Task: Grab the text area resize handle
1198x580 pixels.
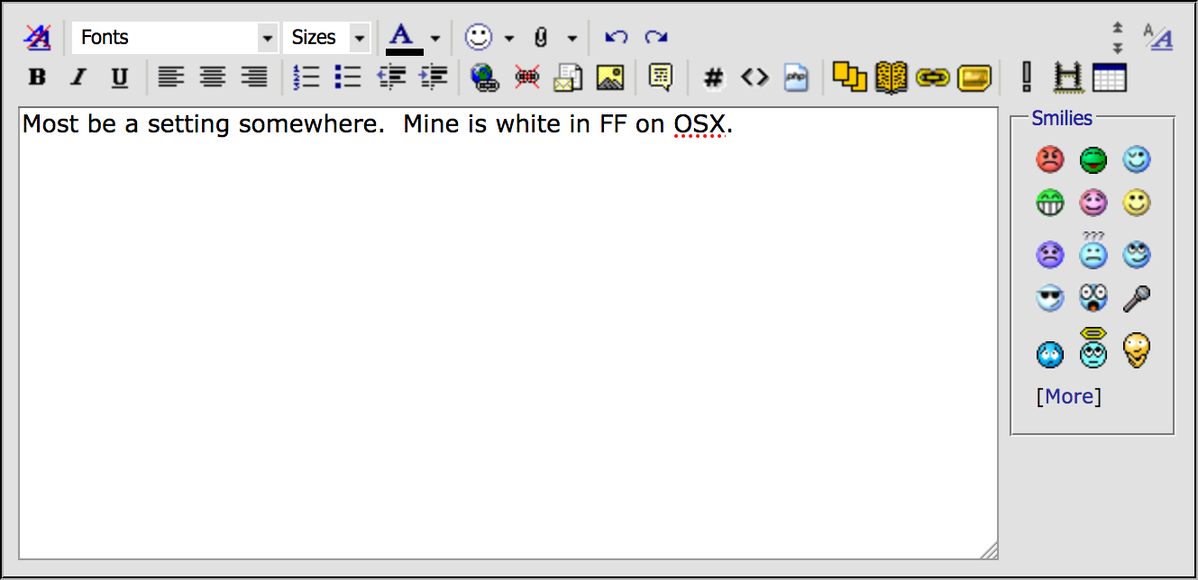Action: (x=989, y=550)
